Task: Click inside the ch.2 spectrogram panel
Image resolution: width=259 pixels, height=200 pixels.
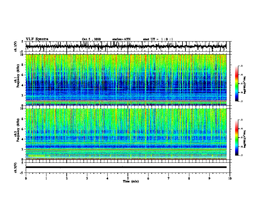Action: click(126, 134)
